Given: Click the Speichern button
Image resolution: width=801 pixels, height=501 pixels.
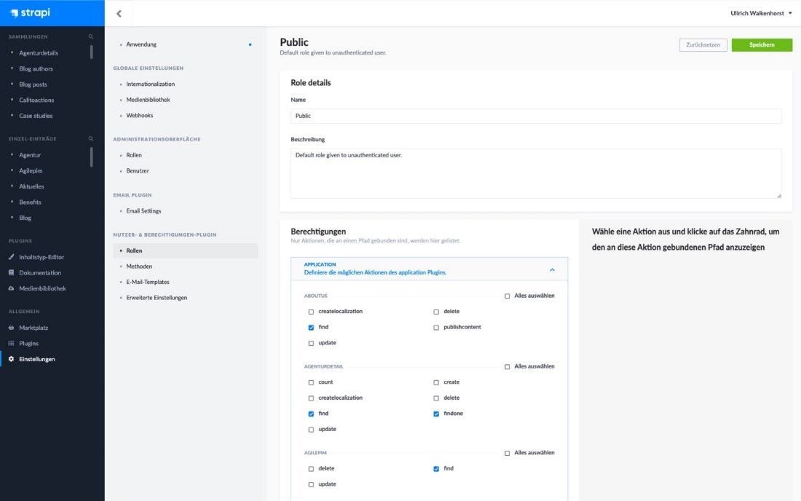Looking at the screenshot, I should tap(762, 44).
